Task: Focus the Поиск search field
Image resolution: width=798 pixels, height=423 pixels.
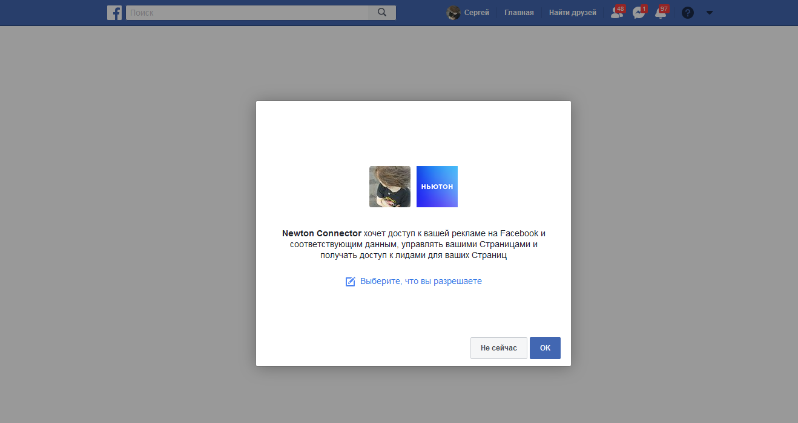Action: pyautogui.click(x=247, y=13)
